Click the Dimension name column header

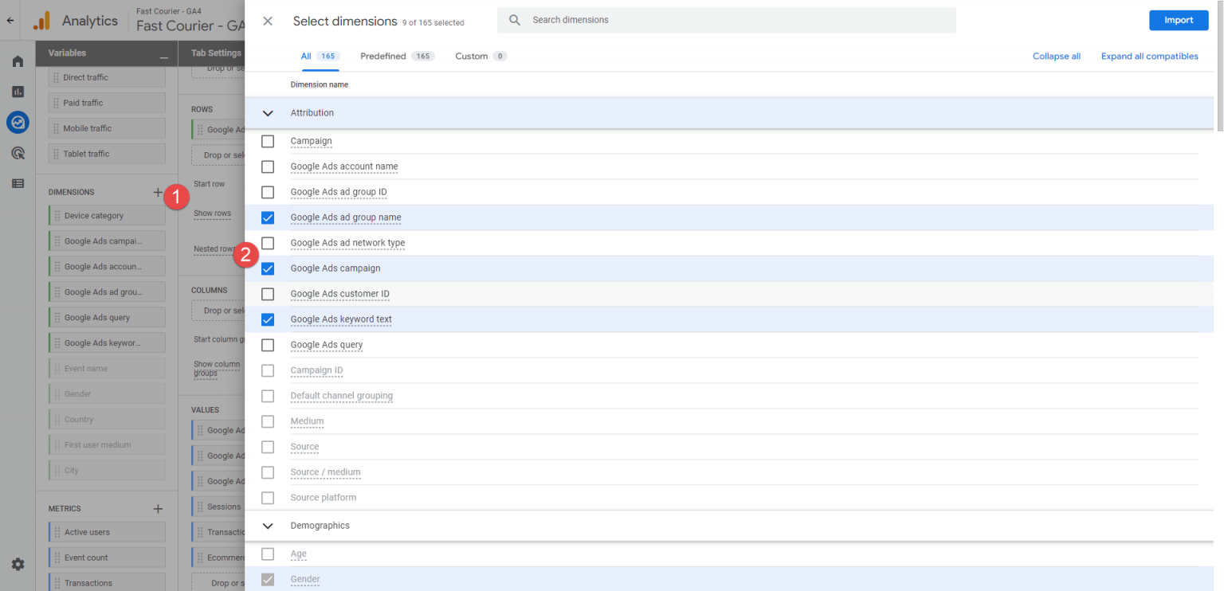(x=319, y=84)
